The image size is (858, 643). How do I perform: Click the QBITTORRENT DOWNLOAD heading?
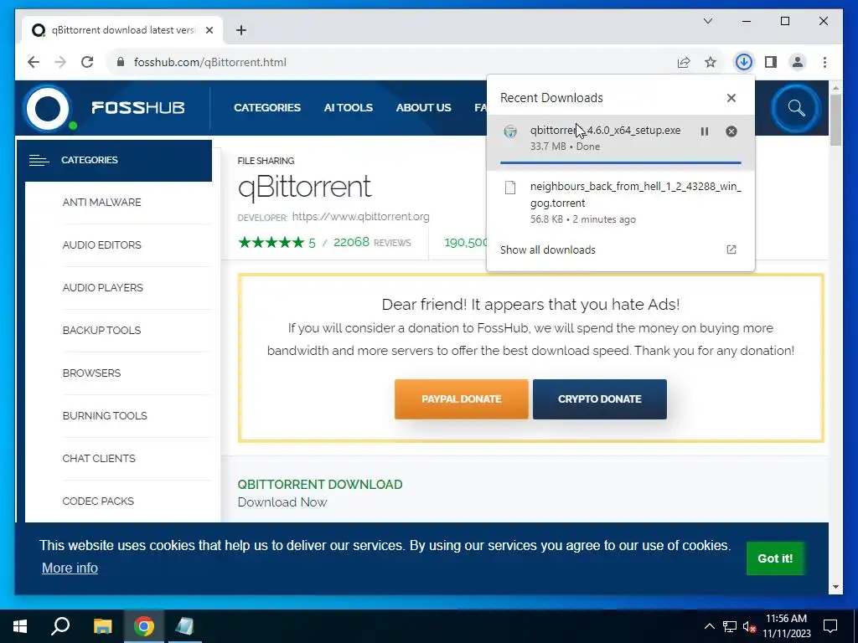pyautogui.click(x=319, y=485)
